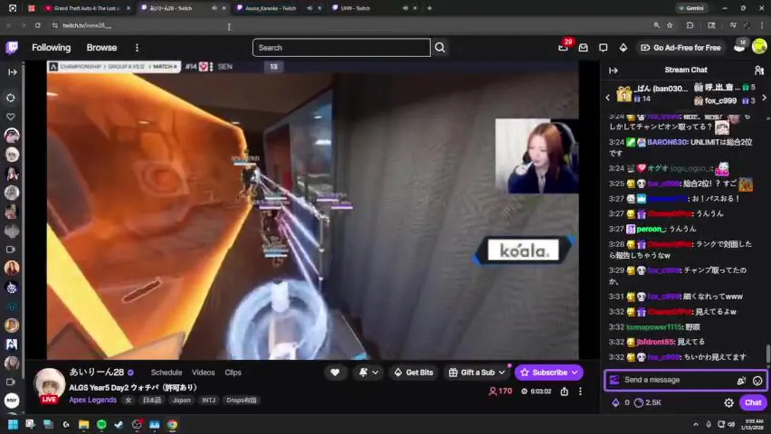Screen dimensions: 771x434
Task: Expand the left followed channels sidebar
Action: tap(12, 72)
